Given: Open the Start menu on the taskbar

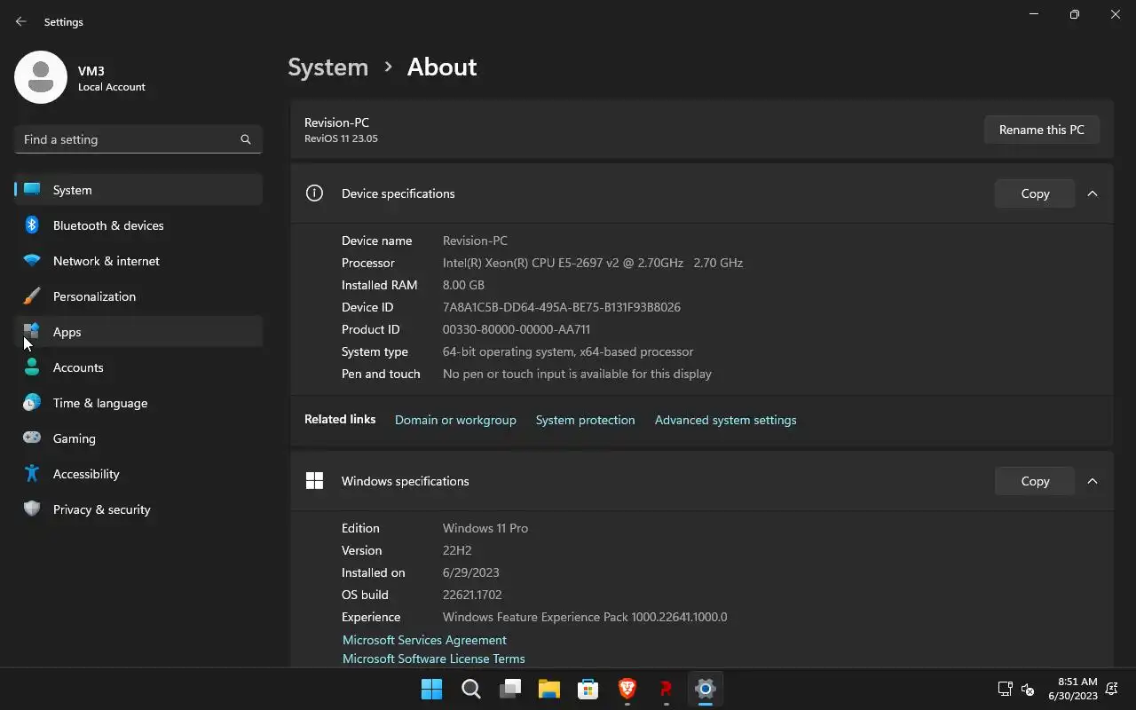Looking at the screenshot, I should pos(431,689).
